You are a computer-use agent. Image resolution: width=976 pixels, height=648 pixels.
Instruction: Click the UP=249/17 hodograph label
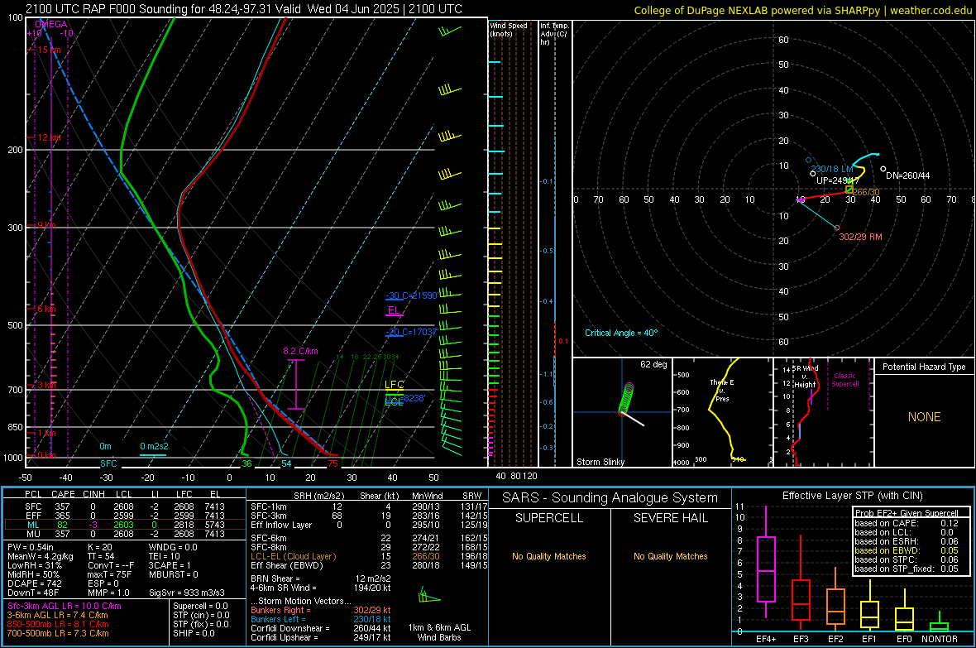(x=838, y=180)
